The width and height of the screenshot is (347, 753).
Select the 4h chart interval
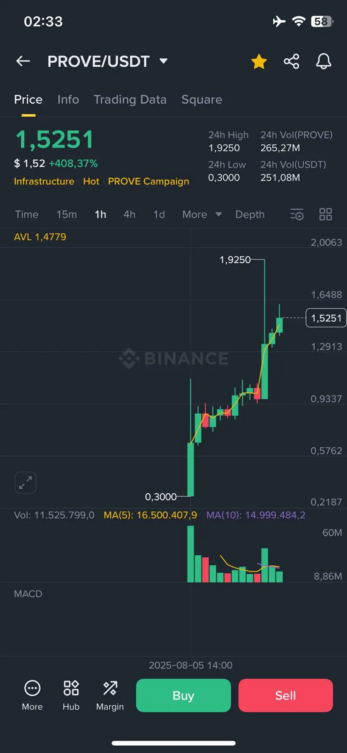129,215
